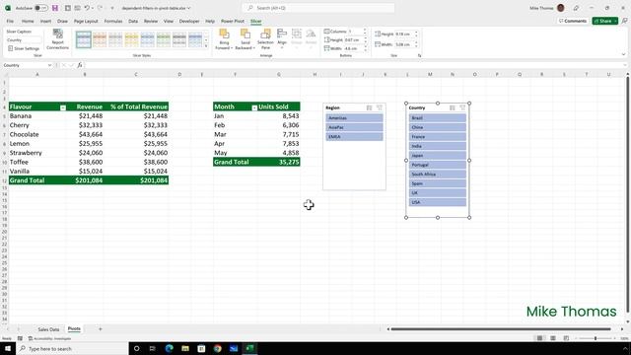Open Slicer Settings dialog
This screenshot has width=631, height=355.
coord(24,48)
